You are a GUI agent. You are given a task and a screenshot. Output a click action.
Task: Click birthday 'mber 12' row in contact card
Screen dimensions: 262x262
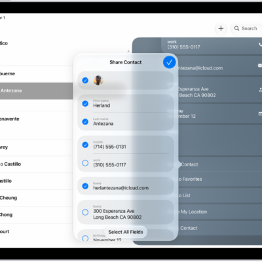(220, 113)
